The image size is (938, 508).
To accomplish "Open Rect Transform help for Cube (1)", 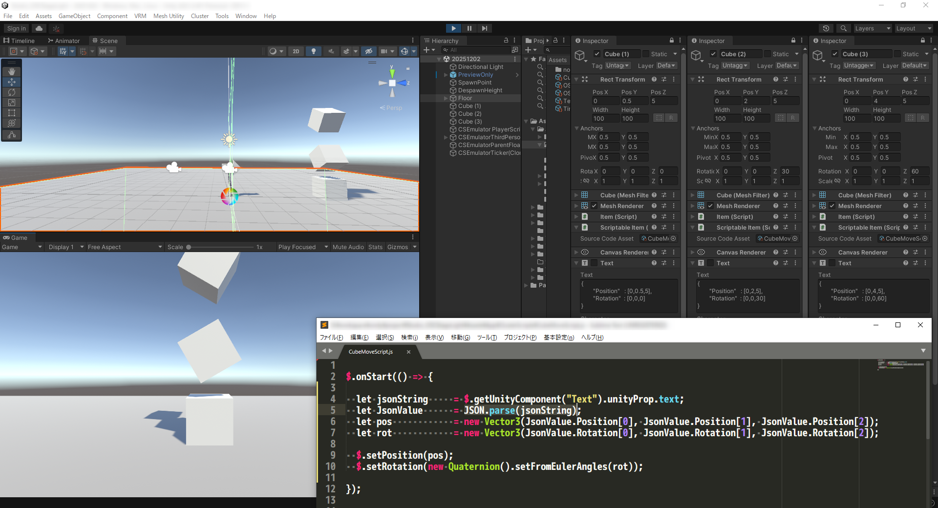I will coord(654,79).
